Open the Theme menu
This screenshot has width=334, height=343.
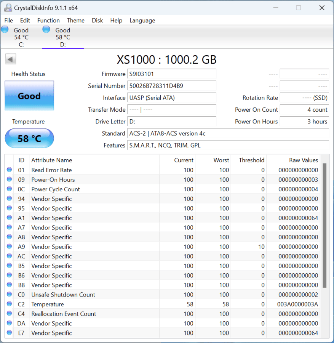point(76,21)
